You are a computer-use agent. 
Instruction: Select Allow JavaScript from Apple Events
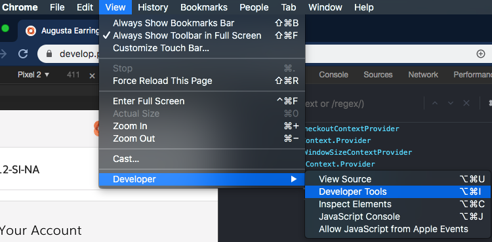(x=393, y=229)
